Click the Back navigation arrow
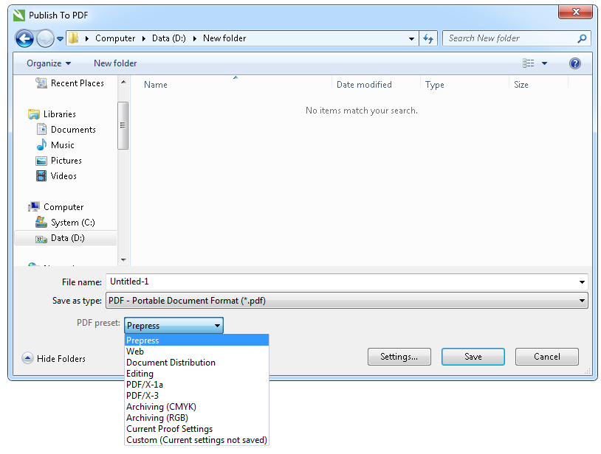The width and height of the screenshot is (601, 454). coord(24,38)
